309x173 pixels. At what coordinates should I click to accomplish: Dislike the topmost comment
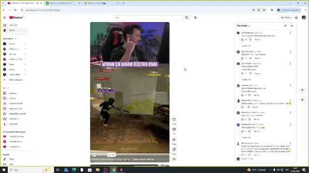pos(251,39)
